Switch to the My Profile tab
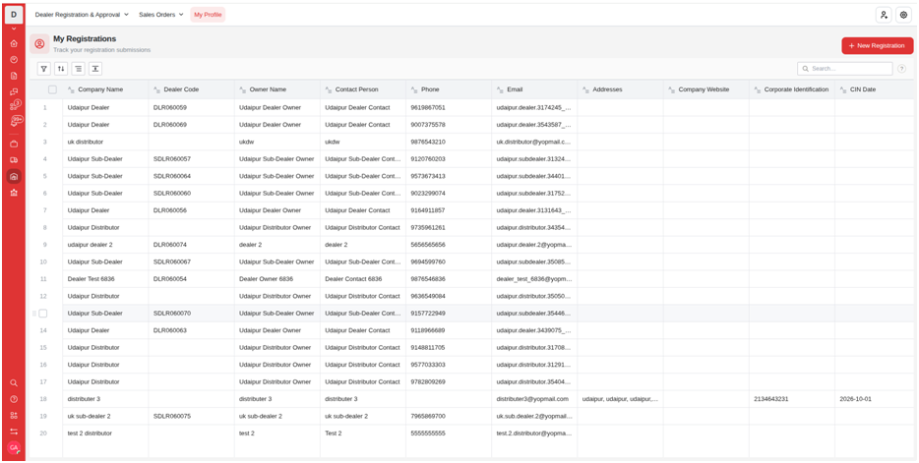 click(x=208, y=15)
